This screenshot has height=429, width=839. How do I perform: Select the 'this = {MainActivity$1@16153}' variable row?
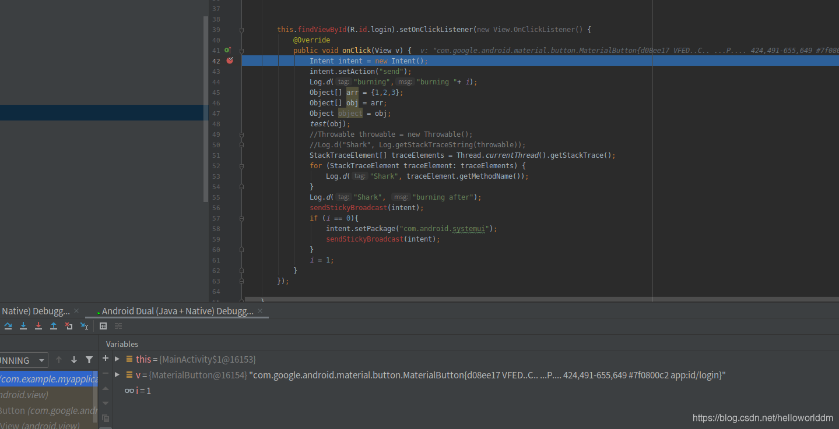click(476, 359)
